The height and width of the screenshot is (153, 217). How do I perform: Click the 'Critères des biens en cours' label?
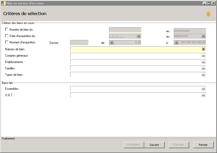[18, 23]
